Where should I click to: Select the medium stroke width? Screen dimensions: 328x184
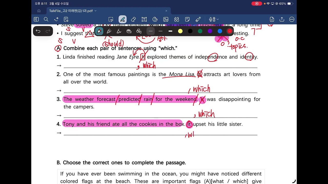click(x=160, y=31)
